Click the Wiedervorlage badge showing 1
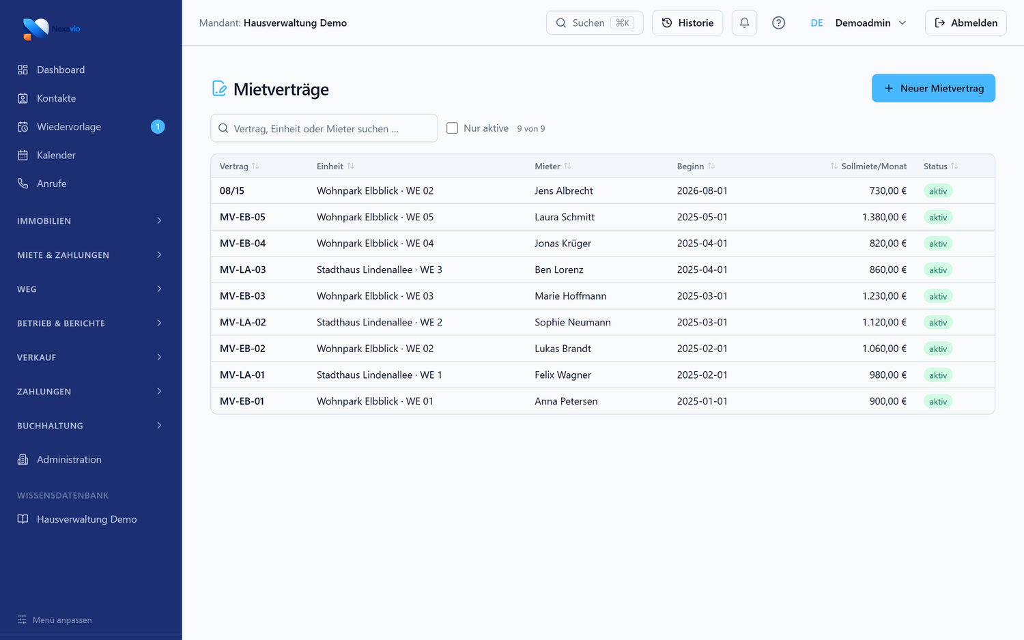The width and height of the screenshot is (1024, 640). click(158, 126)
